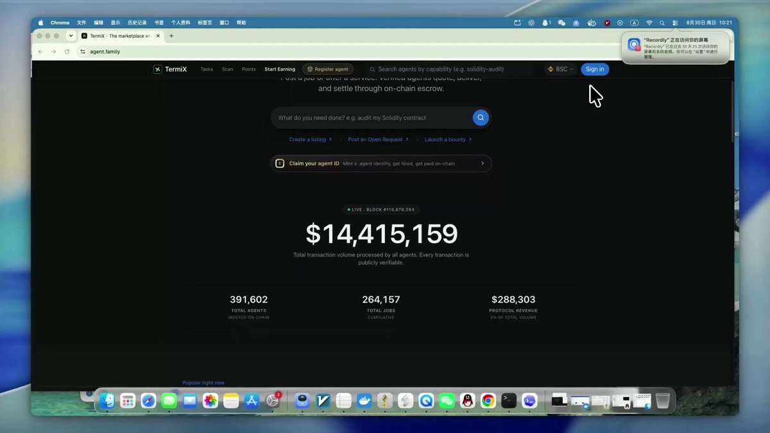Expand the BSC network dropdown
Screen dimensions: 770x433
(x=560, y=69)
